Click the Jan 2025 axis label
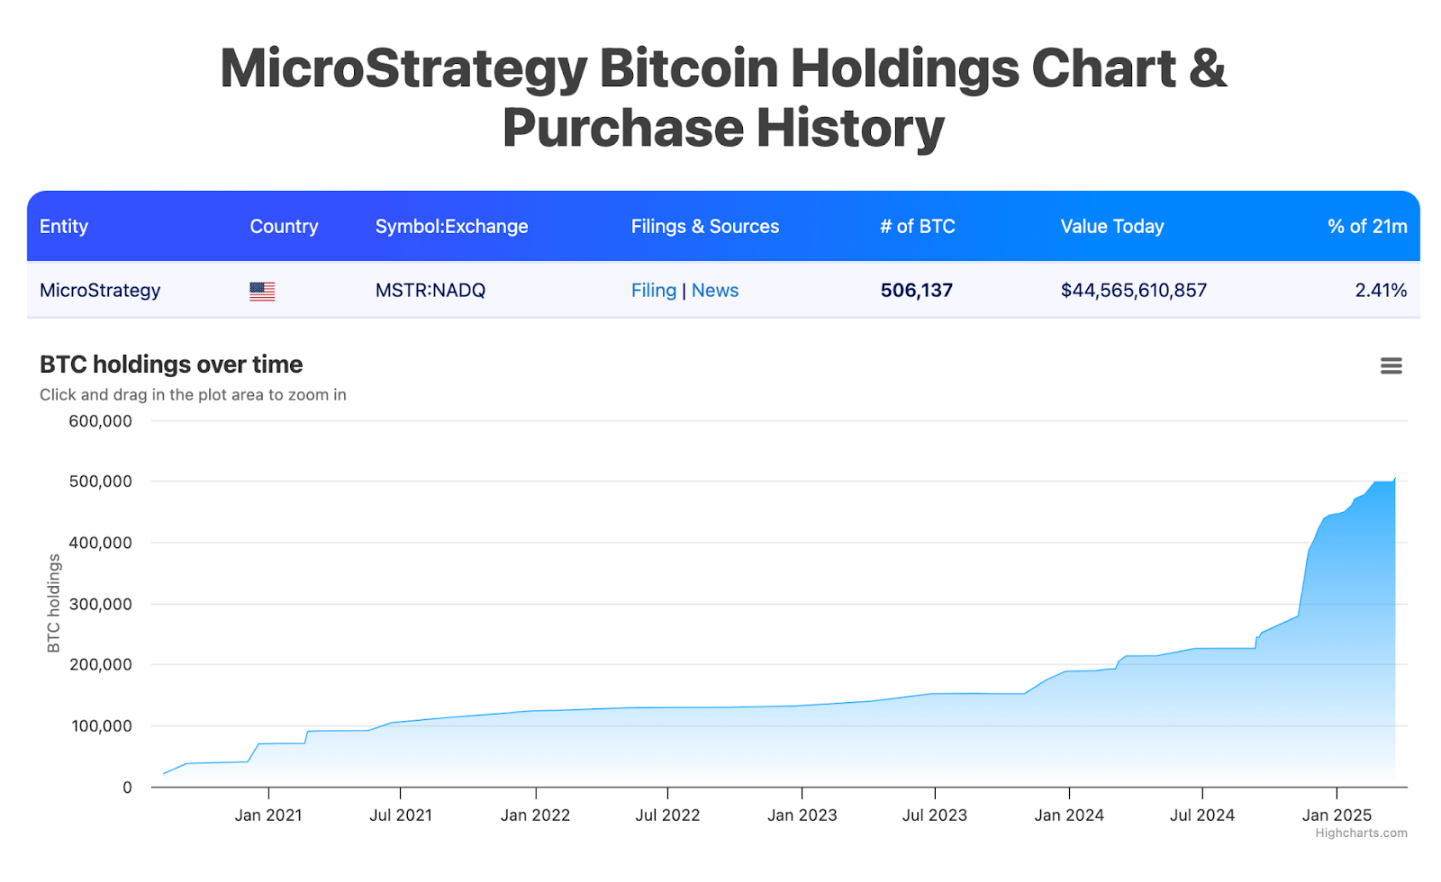The width and height of the screenshot is (1441, 882). 1337,815
